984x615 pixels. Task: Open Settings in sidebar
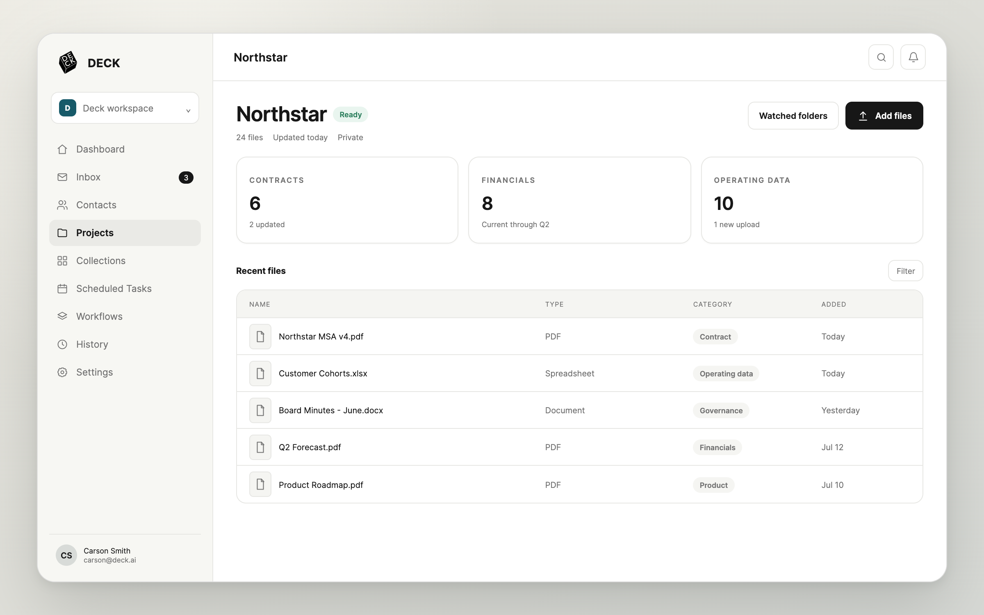click(125, 372)
